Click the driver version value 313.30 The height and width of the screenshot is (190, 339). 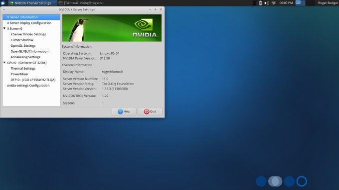105,59
